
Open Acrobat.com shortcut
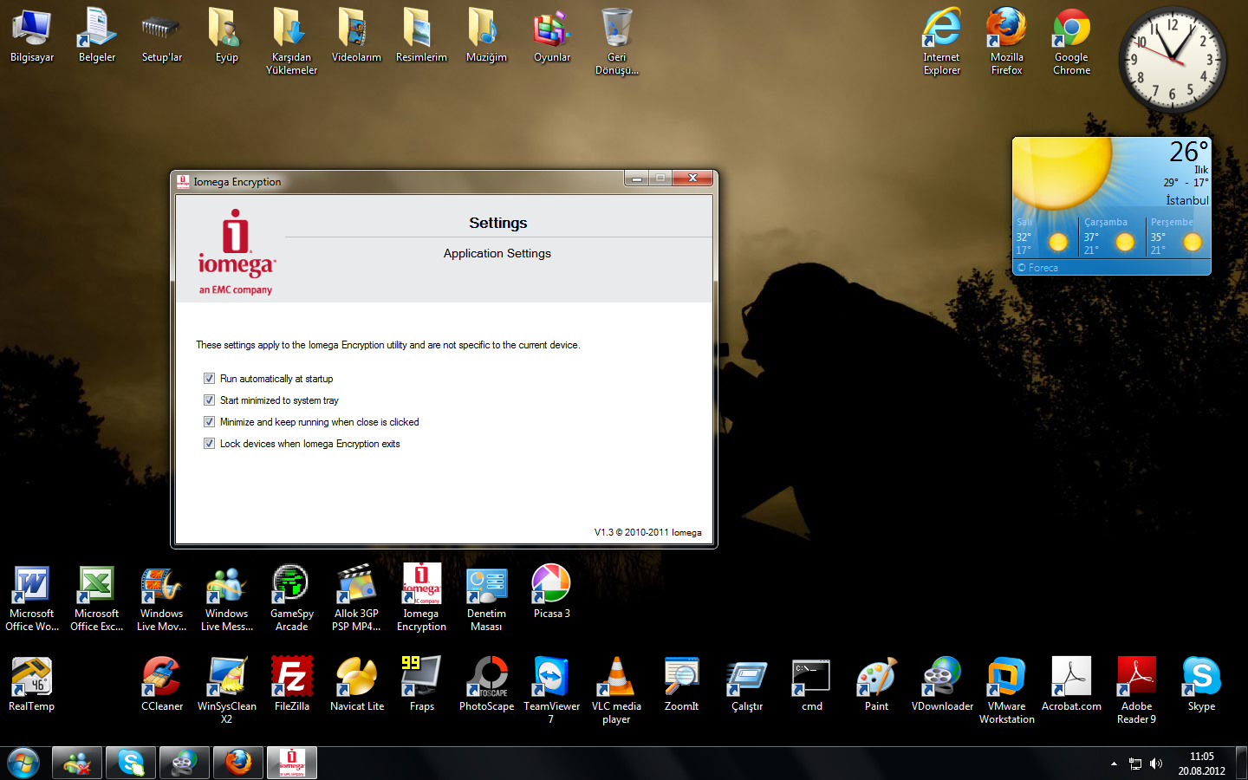[x=1071, y=685]
